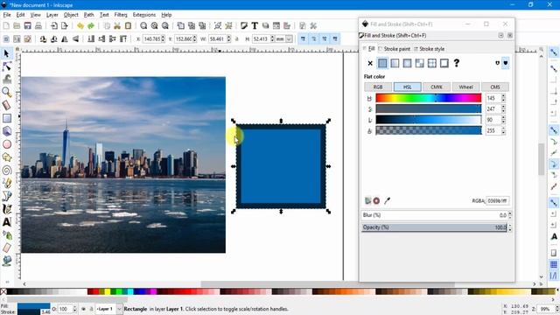Pick color with the dropper in Fill panel
The height and width of the screenshot is (315, 560).
coord(387,200)
